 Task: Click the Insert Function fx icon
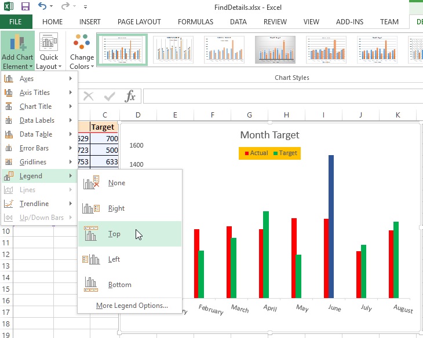point(130,96)
